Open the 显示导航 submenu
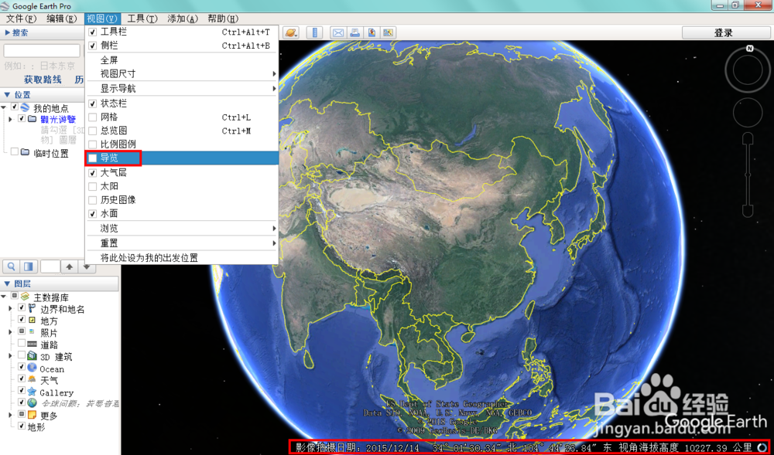Viewport: 774px width, 455px height. (182, 89)
